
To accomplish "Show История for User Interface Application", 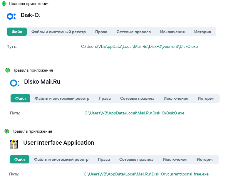I will click(x=205, y=160).
